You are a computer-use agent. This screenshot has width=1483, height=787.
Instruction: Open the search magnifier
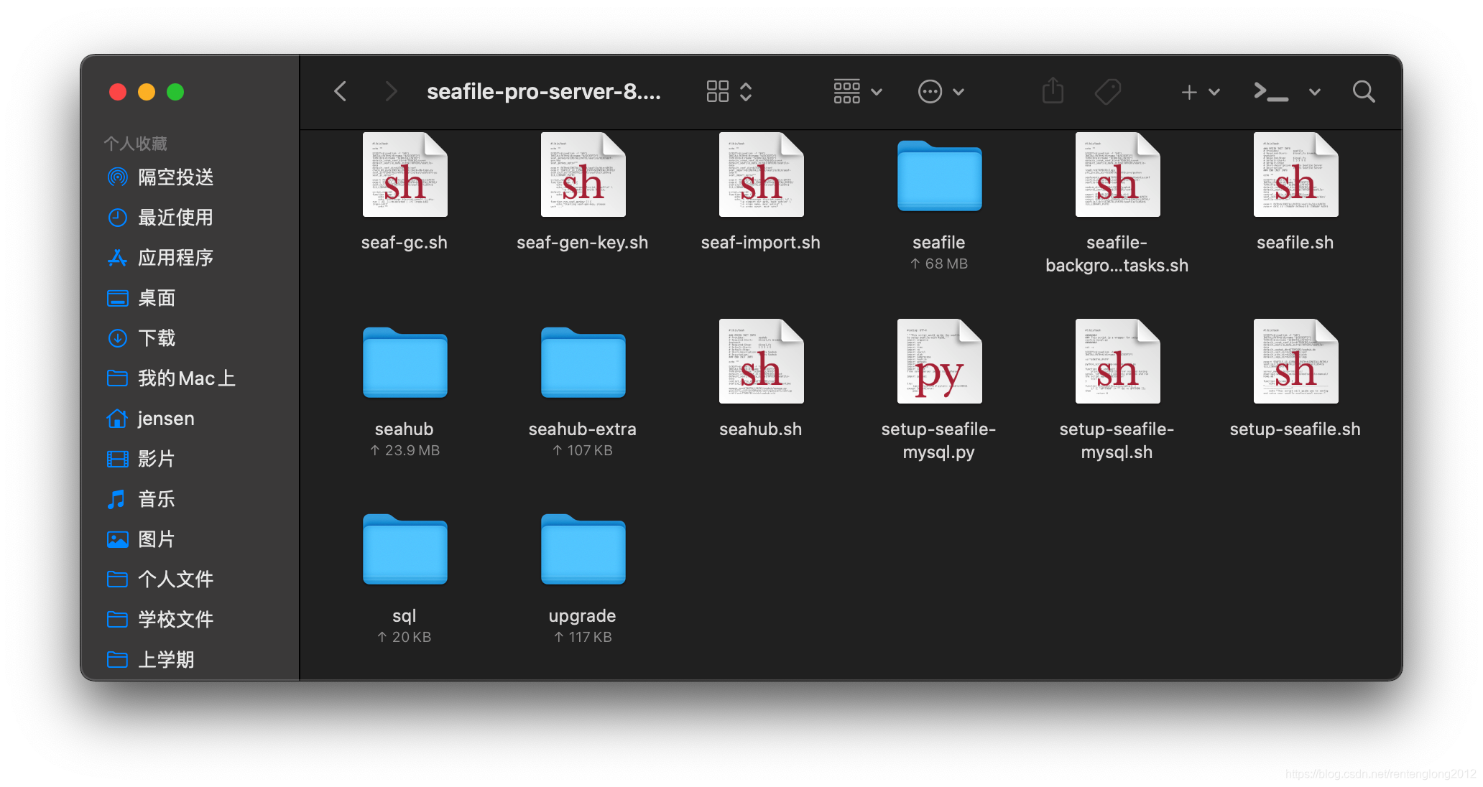point(1363,91)
